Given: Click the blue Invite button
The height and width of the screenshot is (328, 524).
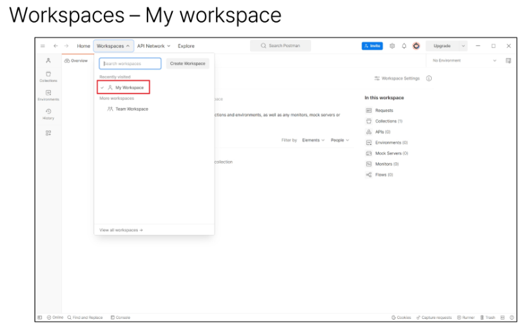Looking at the screenshot, I should point(372,46).
